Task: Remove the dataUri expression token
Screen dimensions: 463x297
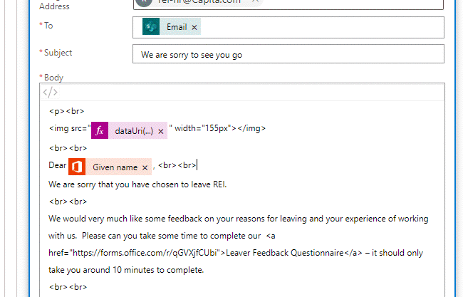Action: pos(161,132)
